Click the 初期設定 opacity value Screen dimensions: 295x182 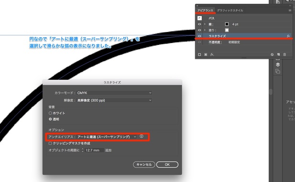(234, 43)
